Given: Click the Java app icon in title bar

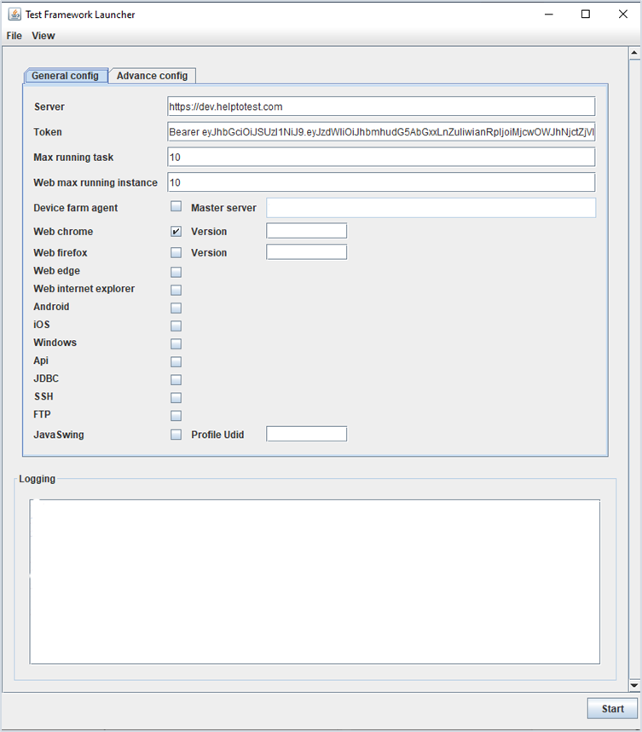Looking at the screenshot, I should (x=14, y=14).
